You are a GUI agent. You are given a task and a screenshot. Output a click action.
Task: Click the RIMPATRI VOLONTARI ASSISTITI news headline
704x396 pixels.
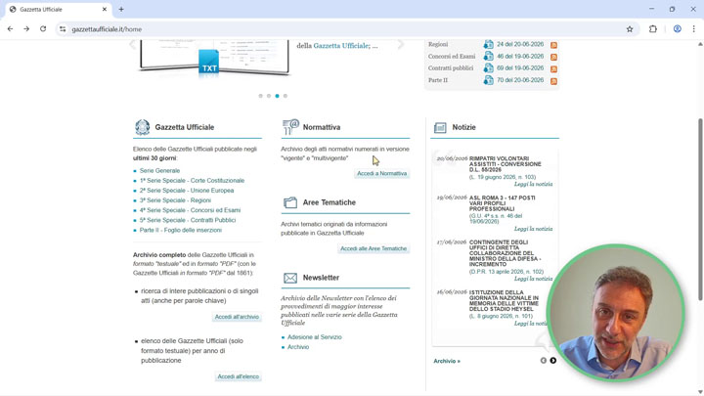point(506,164)
